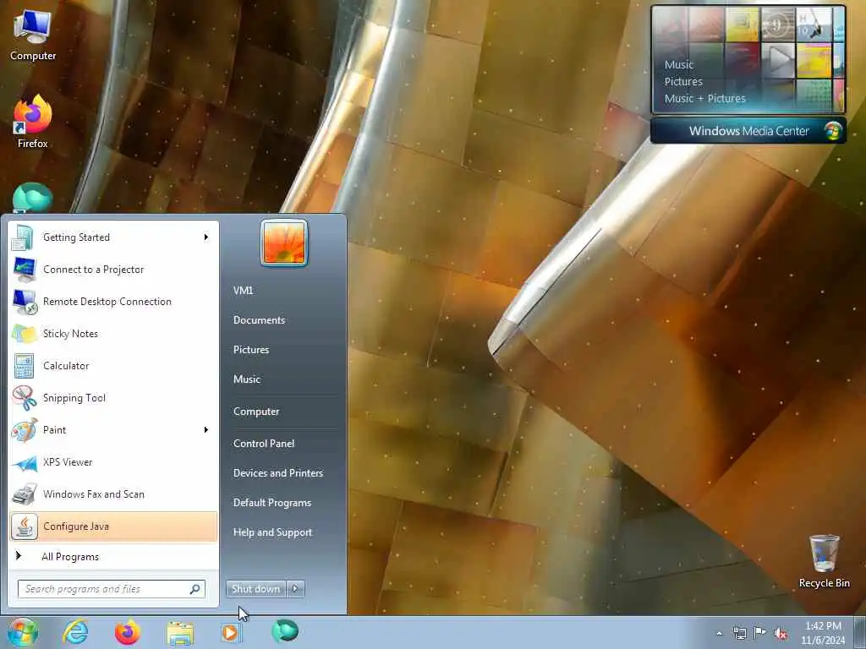Open the Action Center flag icon
The image size is (866, 649).
point(760,633)
